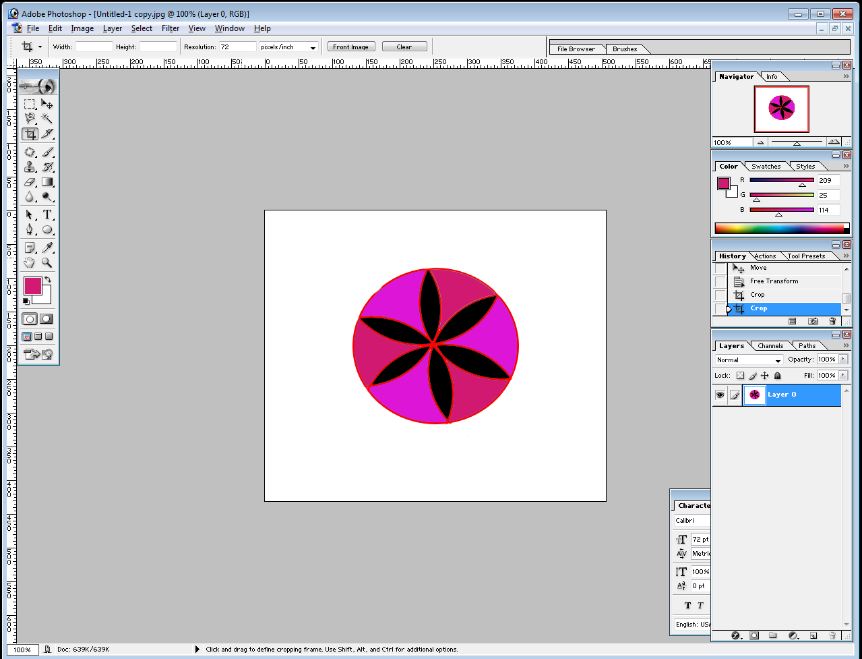Toggle lock transparent pixels
Image resolution: width=862 pixels, height=659 pixels.
pos(740,376)
